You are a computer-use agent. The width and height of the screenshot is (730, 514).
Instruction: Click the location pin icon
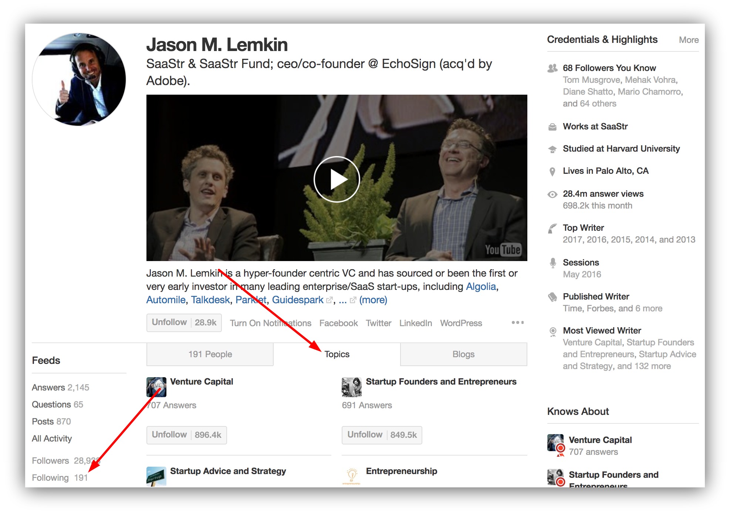(552, 172)
